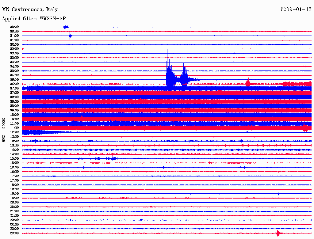Click the 15:30 time label
The height and width of the screenshot is (239, 314).
coord(14,163)
